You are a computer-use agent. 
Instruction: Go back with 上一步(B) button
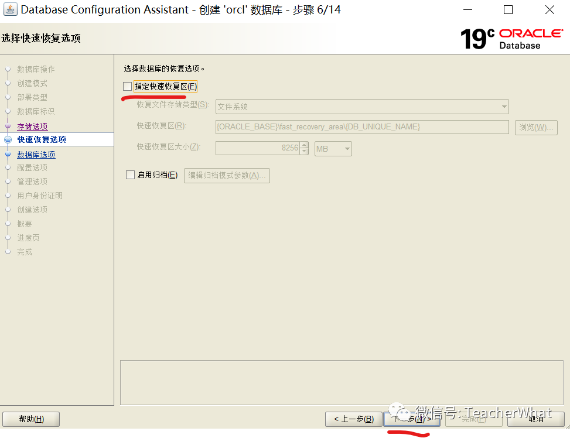point(354,419)
